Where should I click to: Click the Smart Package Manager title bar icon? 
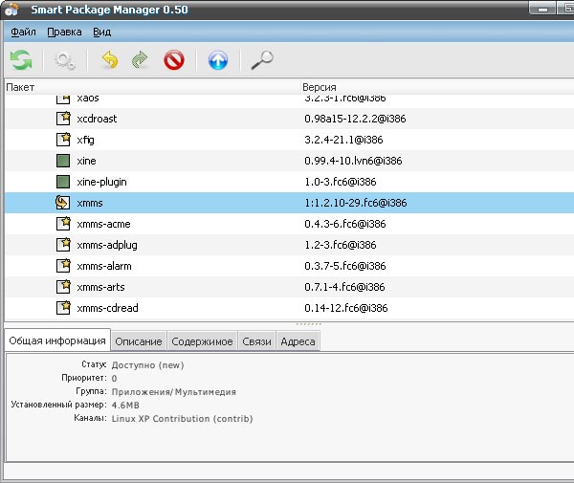[x=11, y=10]
